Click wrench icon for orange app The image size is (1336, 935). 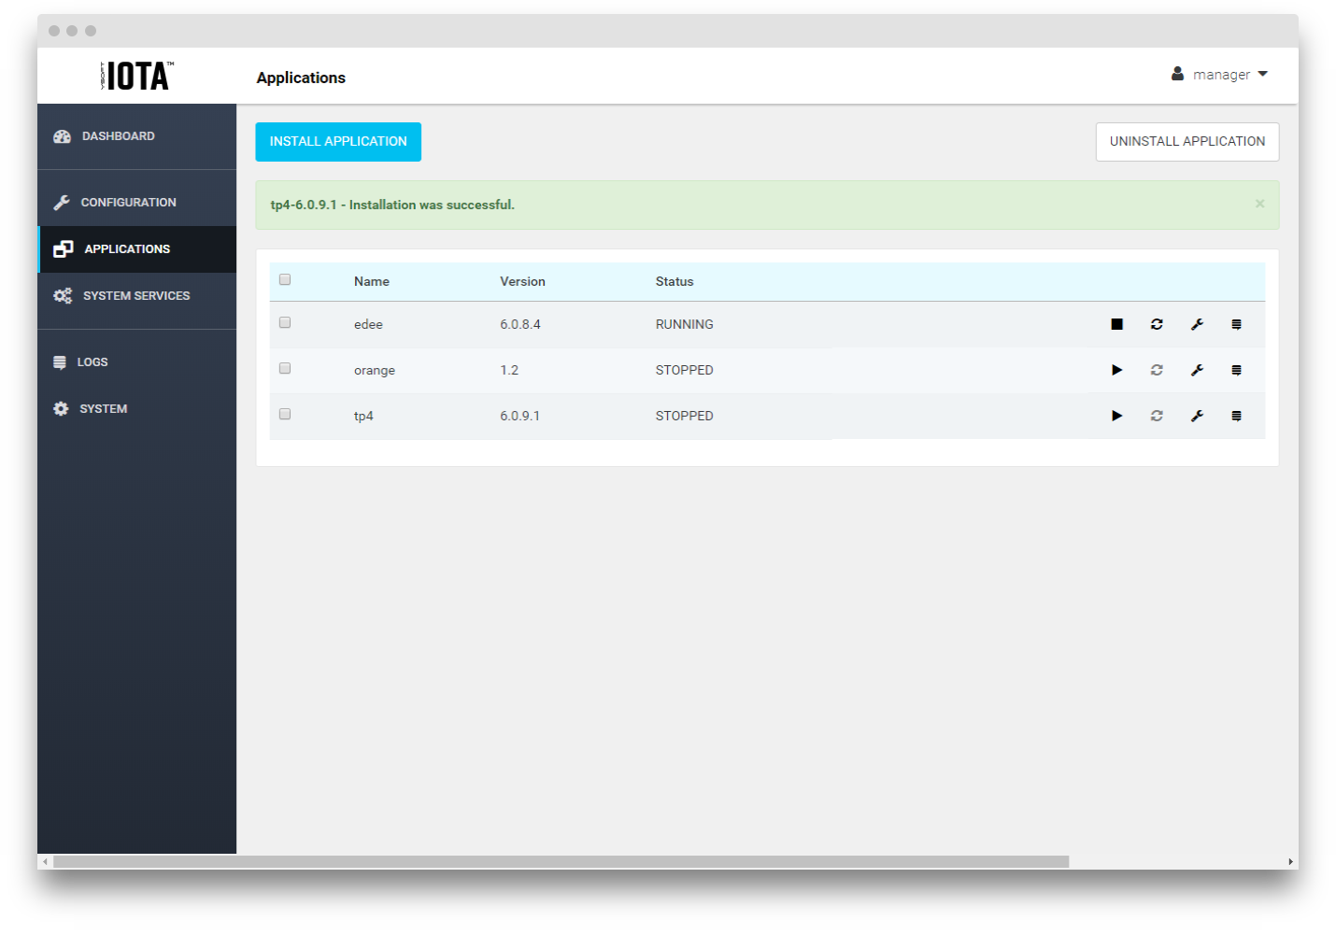[x=1197, y=370]
